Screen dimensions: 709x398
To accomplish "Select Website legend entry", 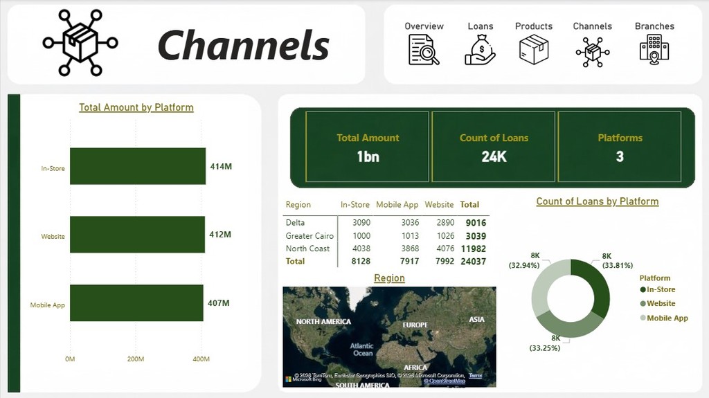I will pyautogui.click(x=658, y=303).
